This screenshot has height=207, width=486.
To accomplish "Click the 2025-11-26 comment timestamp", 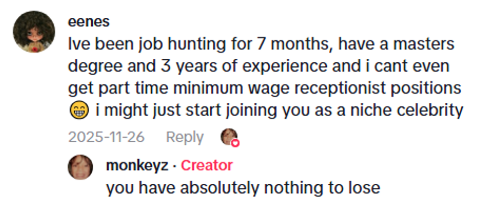I will click(x=106, y=137).
